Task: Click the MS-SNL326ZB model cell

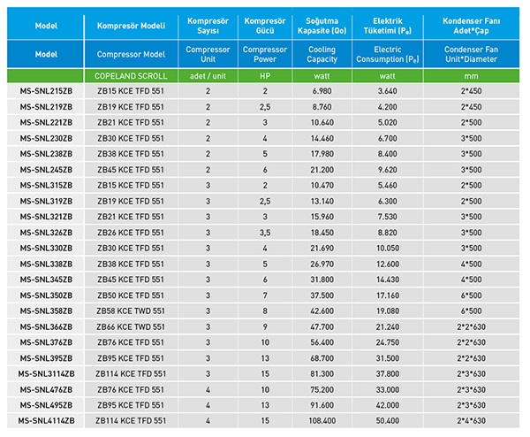Action: pyautogui.click(x=46, y=232)
